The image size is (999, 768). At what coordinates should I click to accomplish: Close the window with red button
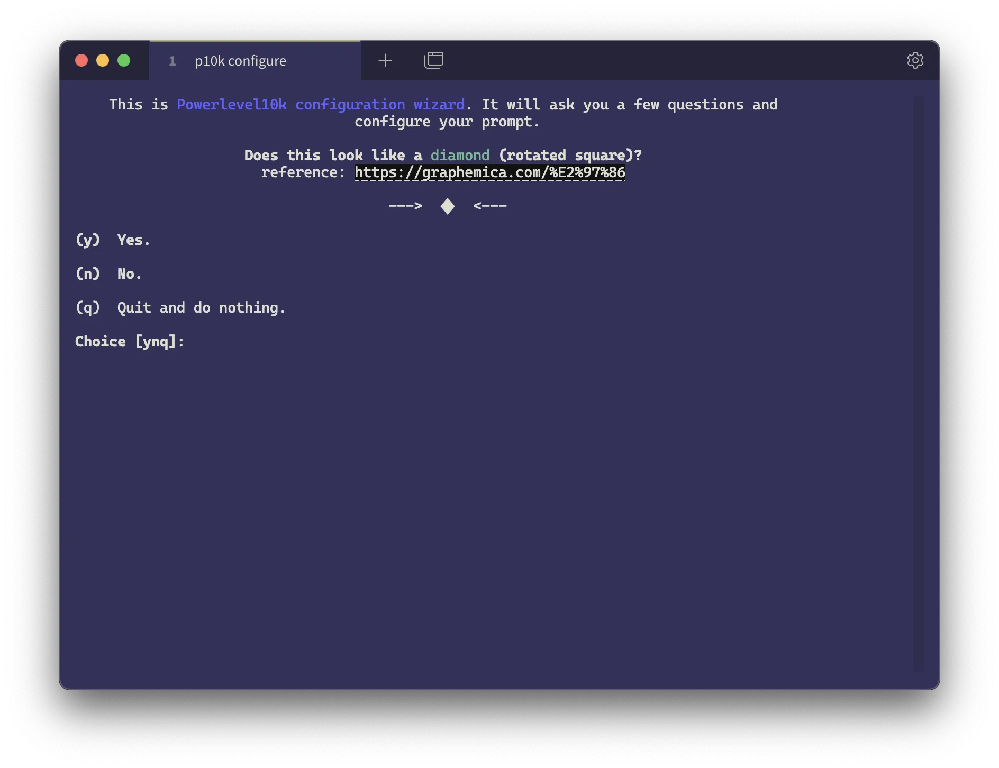point(81,60)
